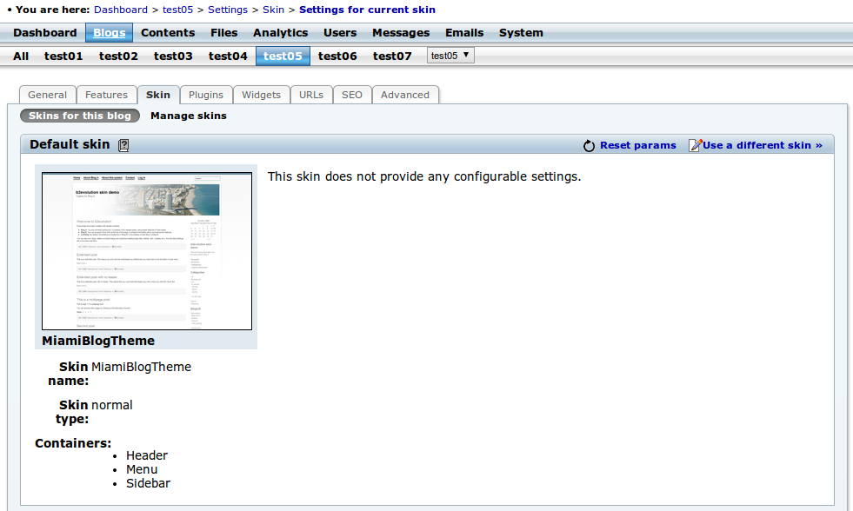Open the Default skin help manual icon
The image size is (853, 511).
(123, 145)
